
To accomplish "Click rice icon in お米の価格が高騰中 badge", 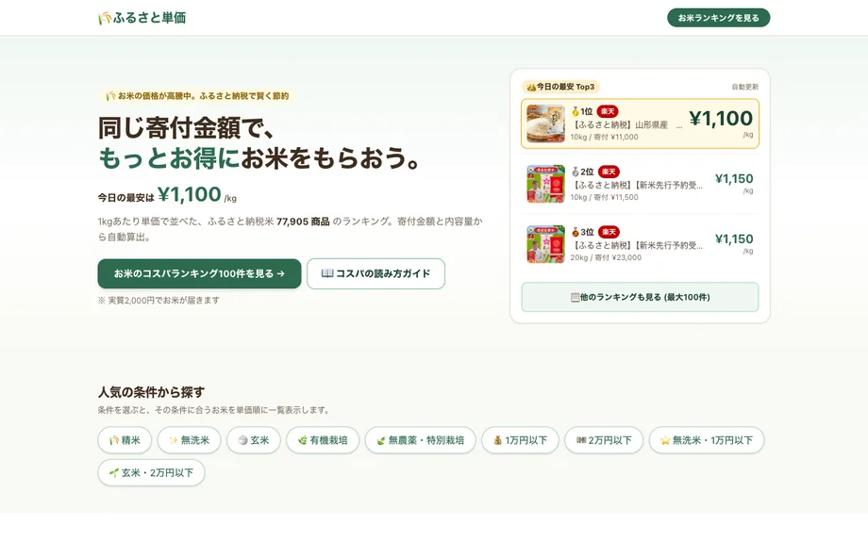I will [x=110, y=96].
